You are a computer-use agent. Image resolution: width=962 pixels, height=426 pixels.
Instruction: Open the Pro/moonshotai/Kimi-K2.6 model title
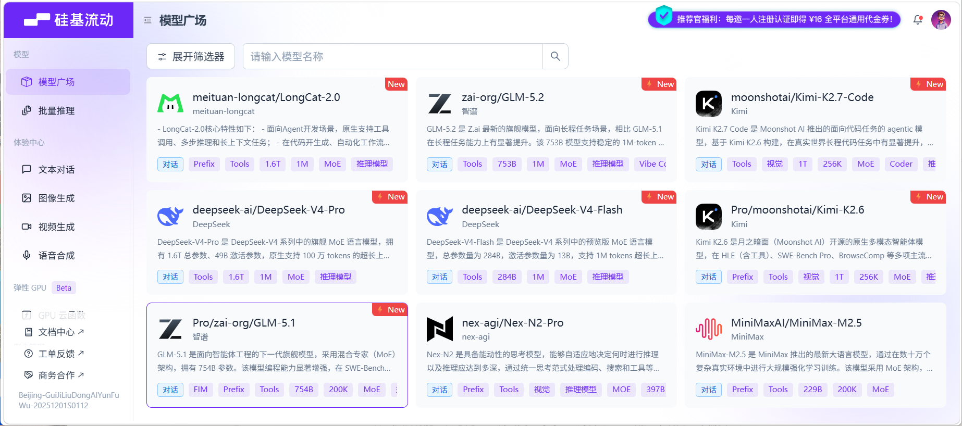click(797, 210)
